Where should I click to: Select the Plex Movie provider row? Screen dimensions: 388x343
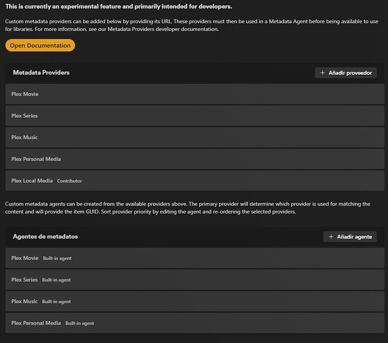click(x=195, y=94)
